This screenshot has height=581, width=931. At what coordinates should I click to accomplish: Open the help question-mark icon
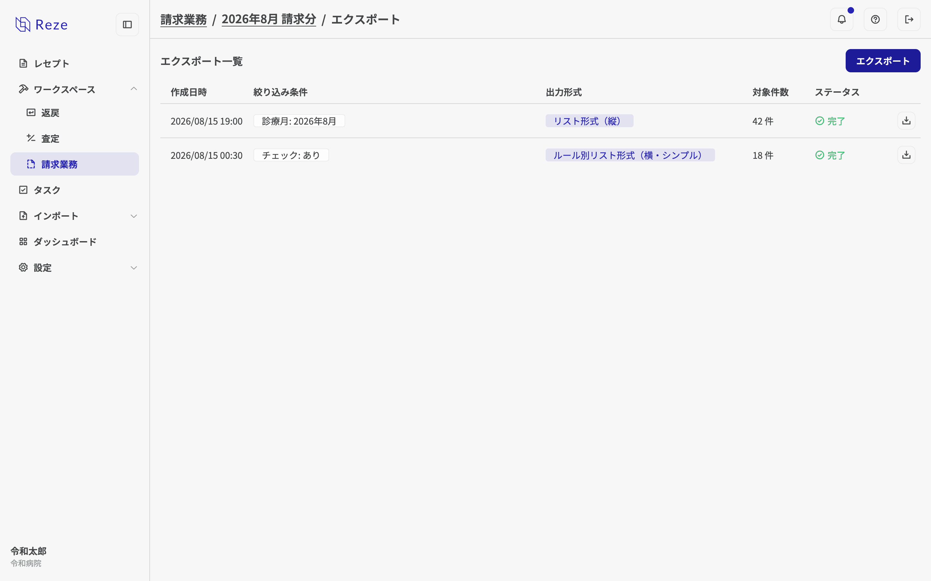[875, 19]
